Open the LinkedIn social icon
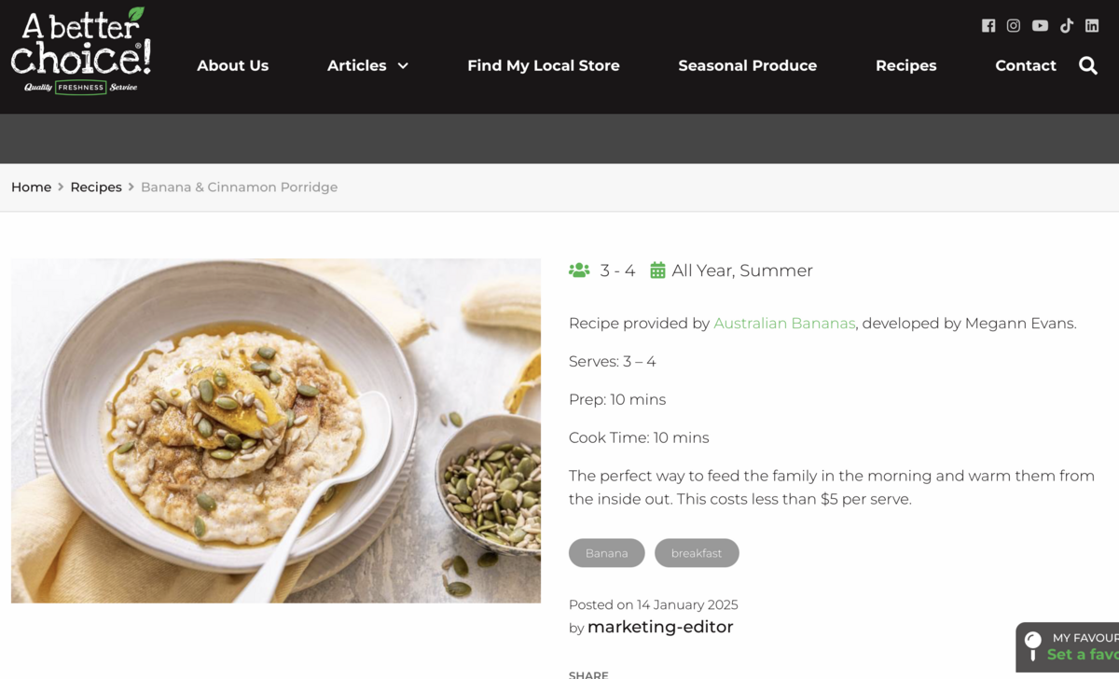The width and height of the screenshot is (1119, 679). 1092,26
